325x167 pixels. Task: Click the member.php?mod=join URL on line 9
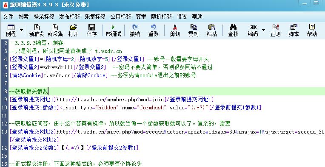[110, 100]
